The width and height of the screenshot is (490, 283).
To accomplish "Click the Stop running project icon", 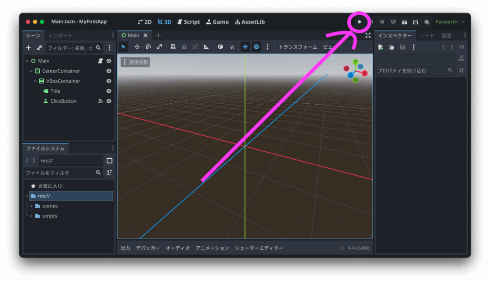I will (x=382, y=22).
